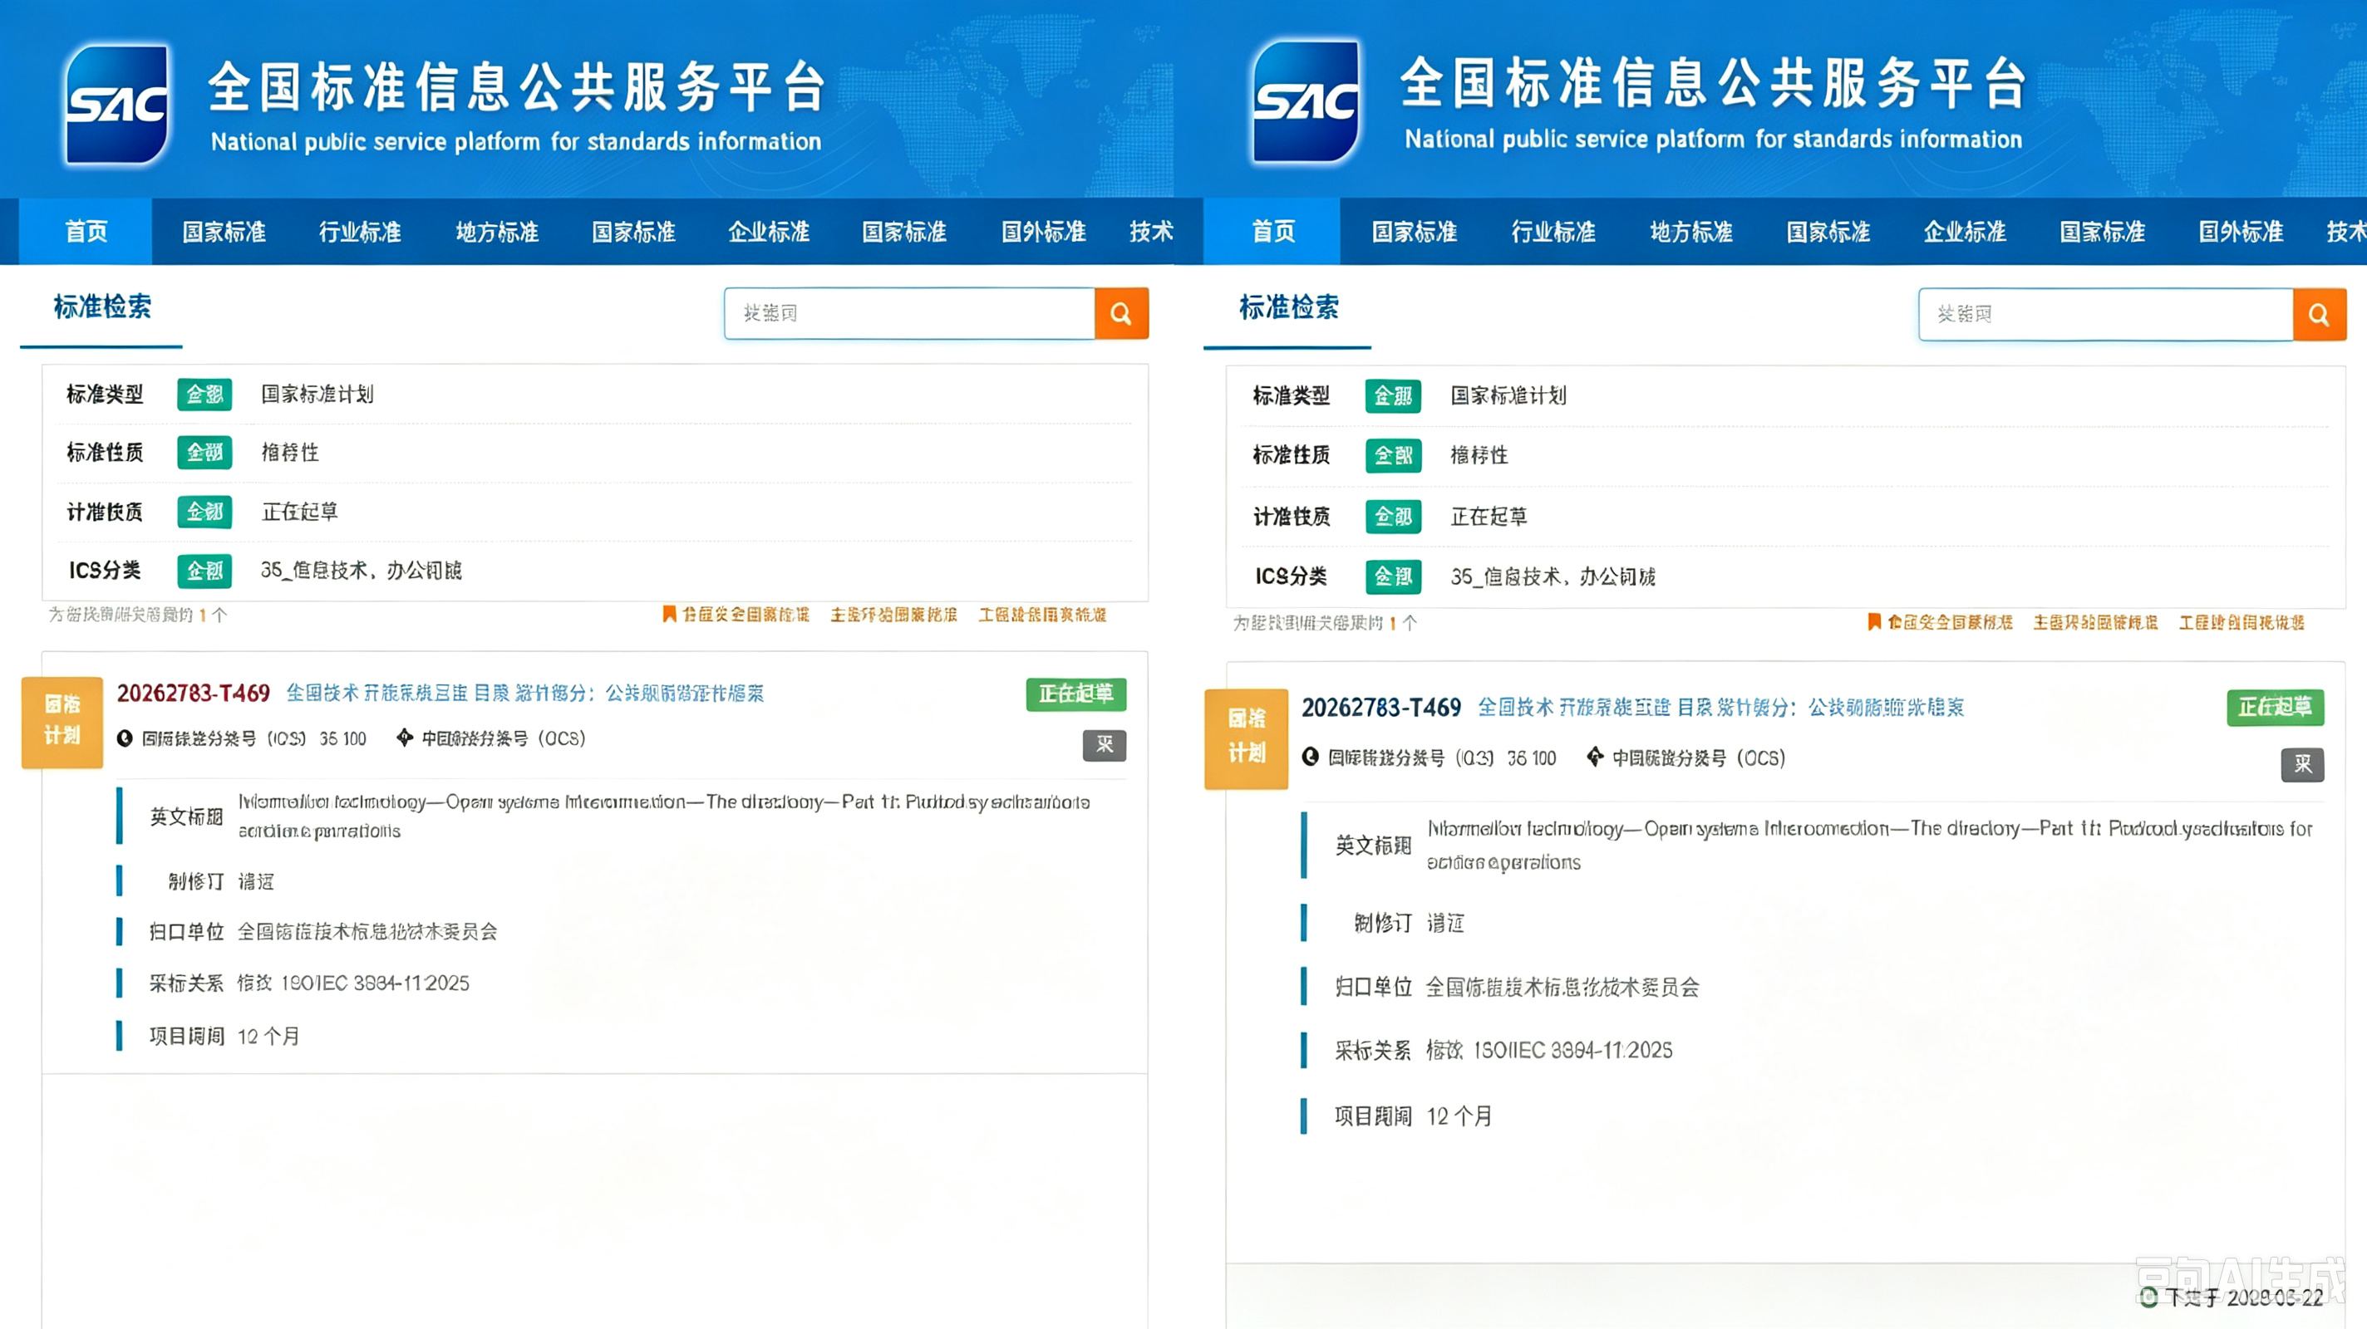This screenshot has width=2367, height=1329.
Task: Click green 全部 tag in 标准性质 row, left page
Action: 205,452
